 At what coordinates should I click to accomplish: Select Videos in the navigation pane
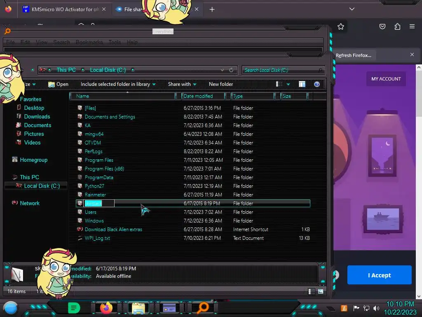pyautogui.click(x=32, y=142)
